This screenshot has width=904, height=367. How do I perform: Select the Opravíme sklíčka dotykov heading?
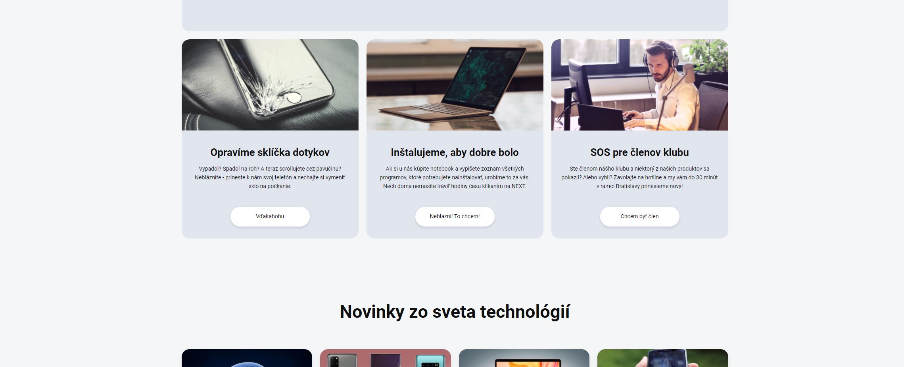coord(270,152)
